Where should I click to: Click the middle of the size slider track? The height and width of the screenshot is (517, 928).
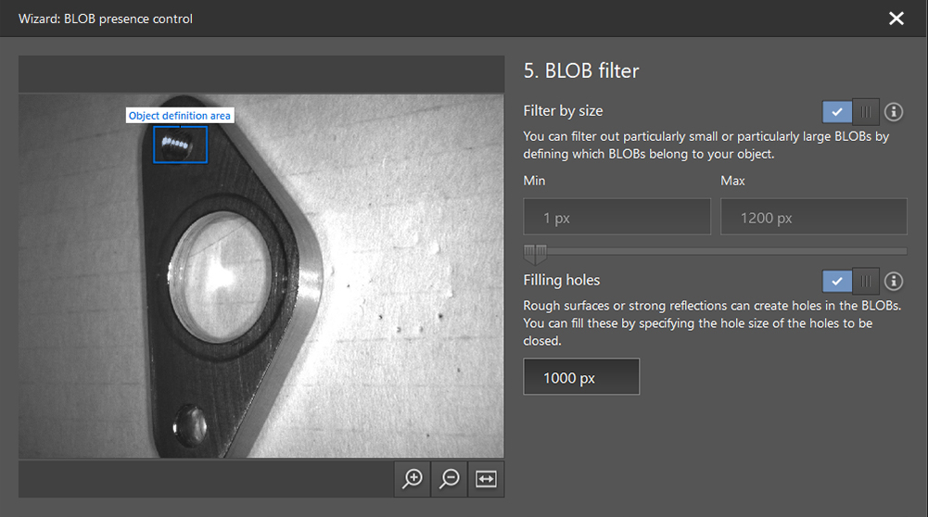pos(715,251)
